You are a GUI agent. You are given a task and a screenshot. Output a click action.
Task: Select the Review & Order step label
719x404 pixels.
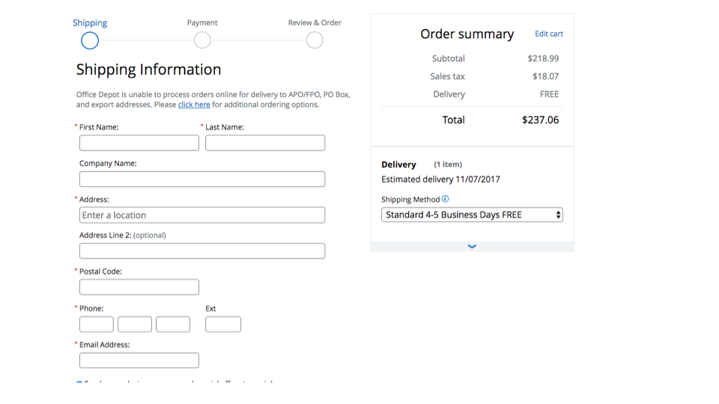[315, 23]
